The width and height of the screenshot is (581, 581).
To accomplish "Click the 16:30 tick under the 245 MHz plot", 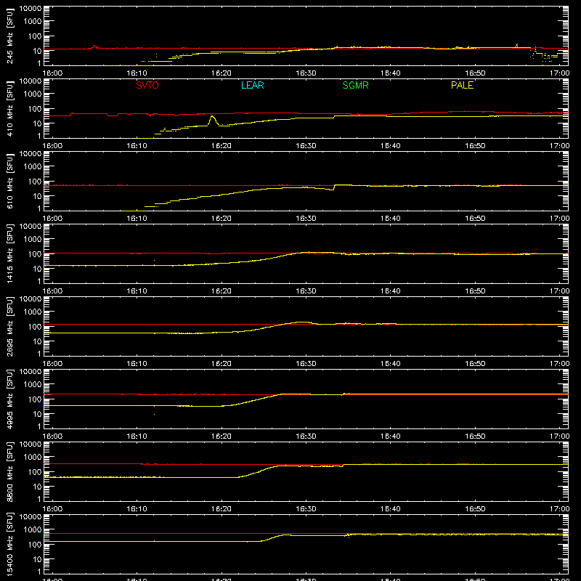I will coord(306,73).
